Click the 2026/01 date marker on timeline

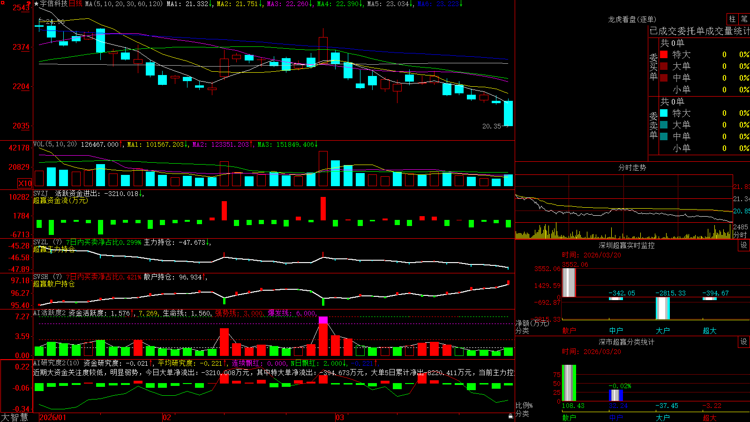tap(53, 417)
